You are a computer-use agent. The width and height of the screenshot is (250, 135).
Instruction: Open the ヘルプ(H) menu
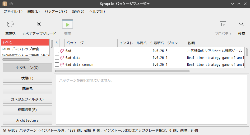[97, 11]
